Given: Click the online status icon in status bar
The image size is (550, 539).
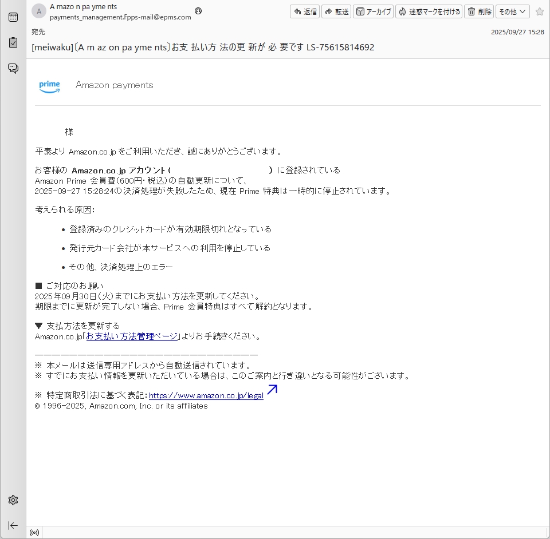Looking at the screenshot, I should point(34,533).
